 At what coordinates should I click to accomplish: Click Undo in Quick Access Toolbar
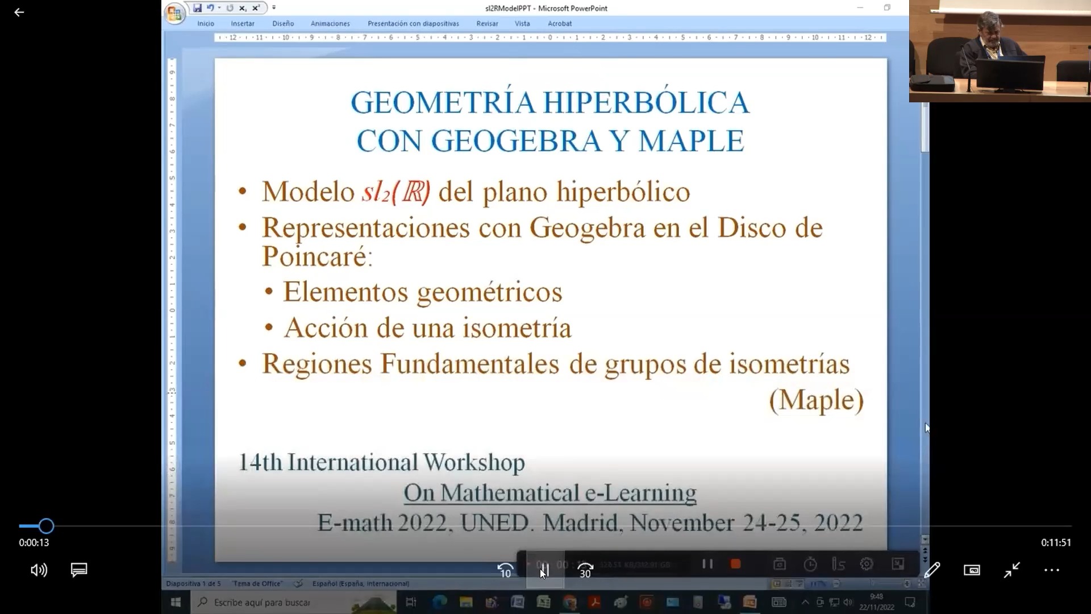(x=210, y=8)
